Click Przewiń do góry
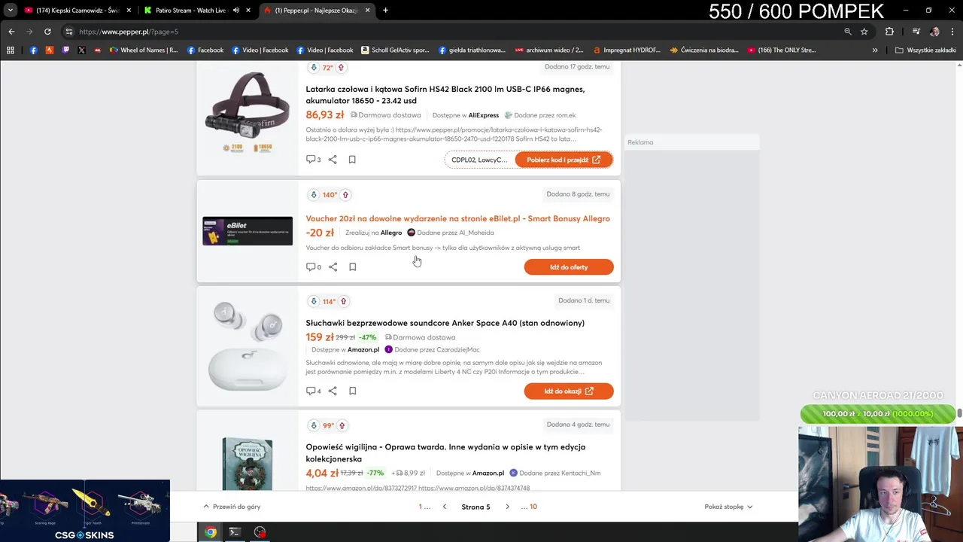This screenshot has width=963, height=542. 232,507
